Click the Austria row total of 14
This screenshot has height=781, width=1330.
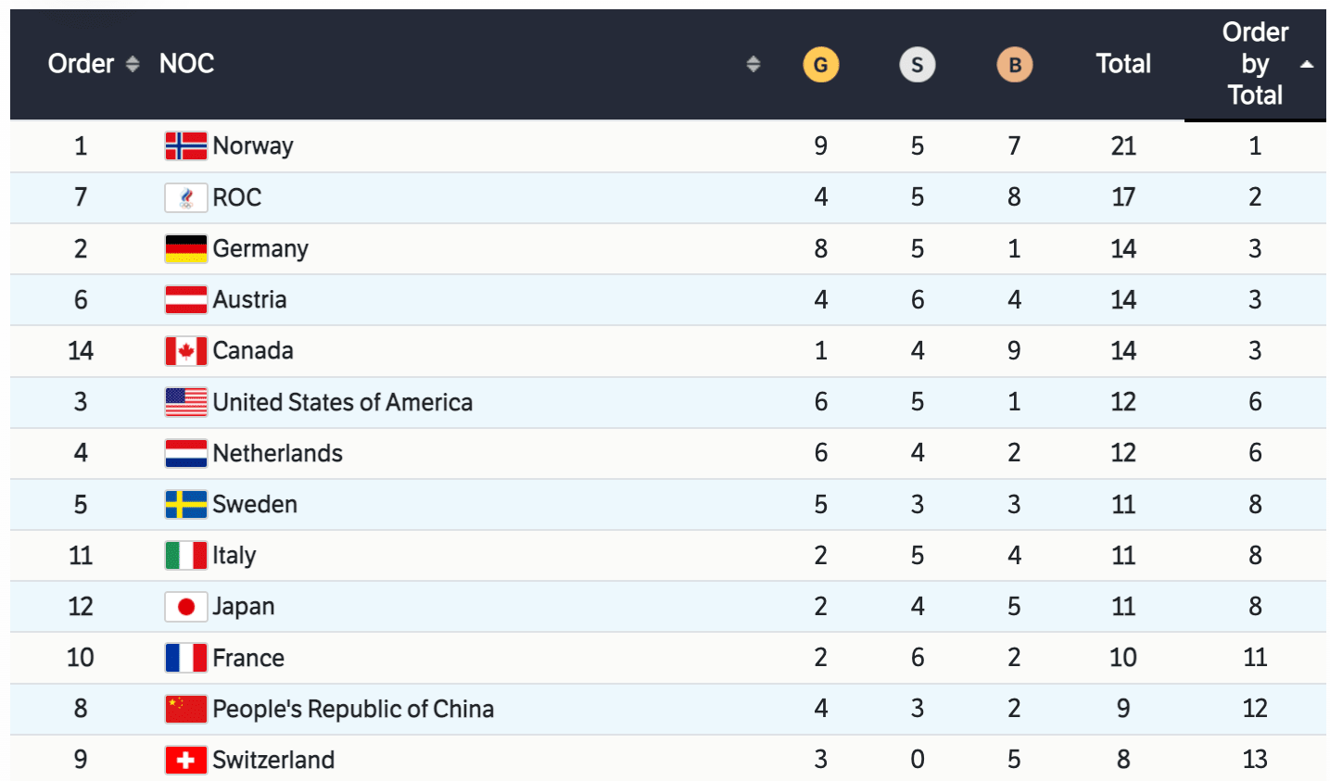coord(1123,300)
